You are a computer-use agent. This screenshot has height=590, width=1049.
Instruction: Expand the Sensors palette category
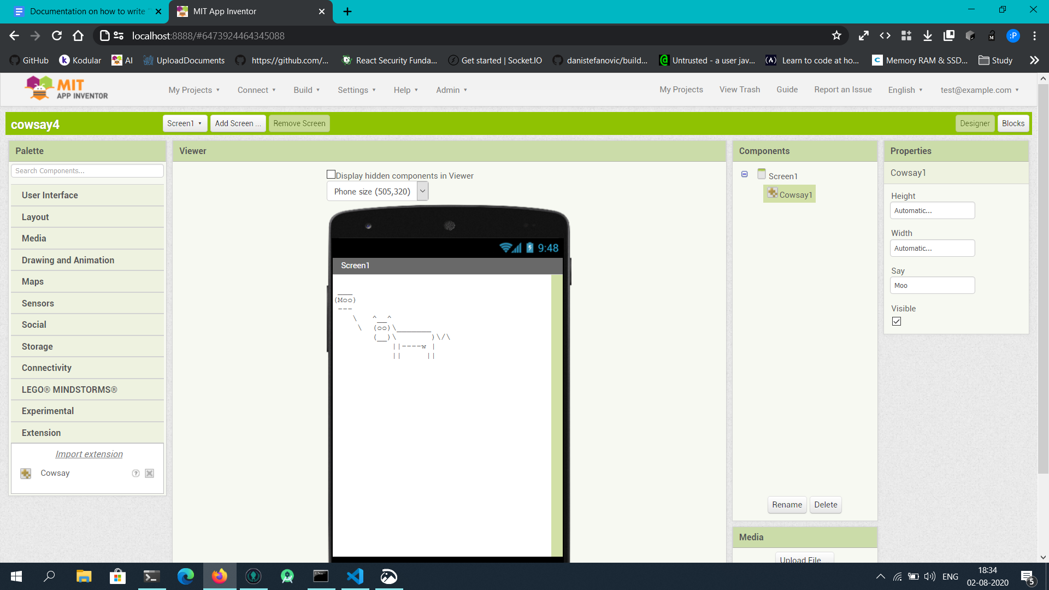pyautogui.click(x=87, y=303)
